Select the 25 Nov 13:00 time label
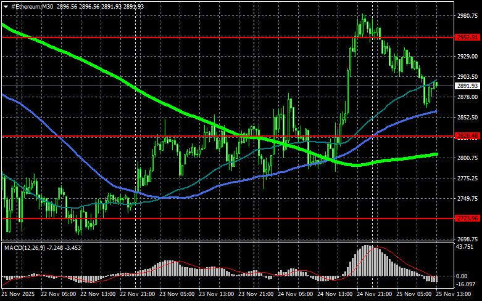 point(453,294)
